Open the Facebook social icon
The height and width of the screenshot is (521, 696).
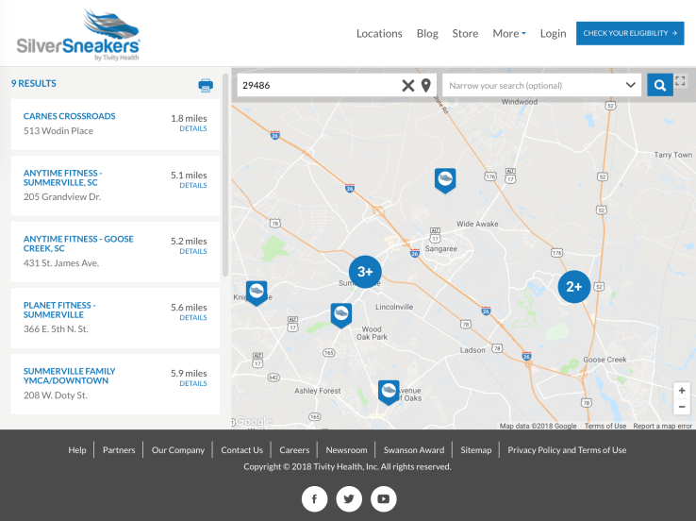click(314, 498)
